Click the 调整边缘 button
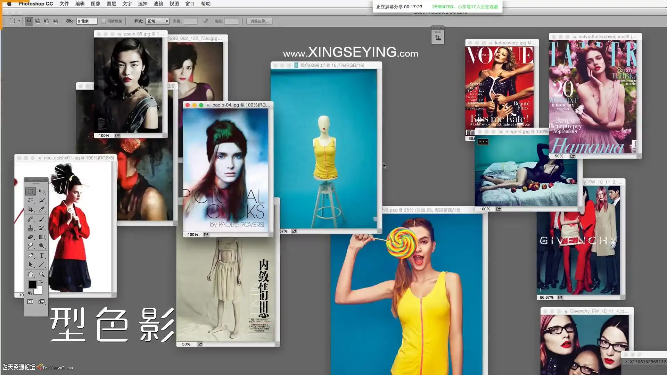Viewport: 667px width, 375px height. coord(259,21)
